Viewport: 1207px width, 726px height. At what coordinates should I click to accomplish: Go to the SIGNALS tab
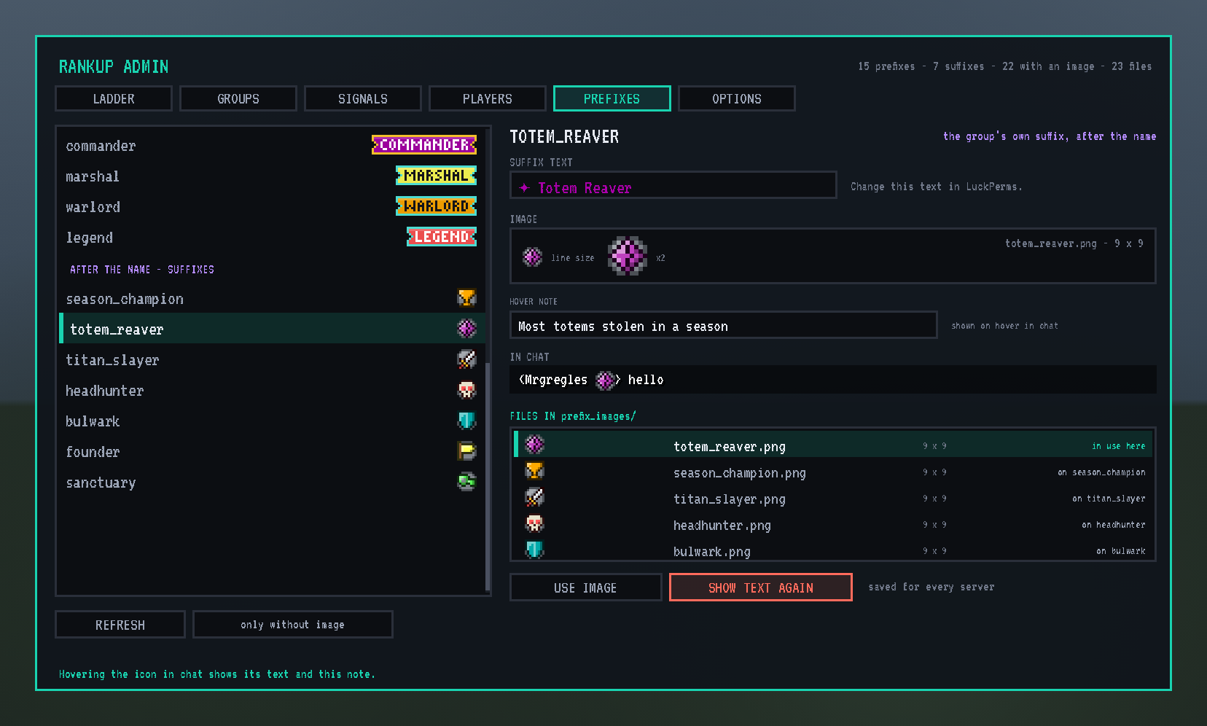point(363,98)
